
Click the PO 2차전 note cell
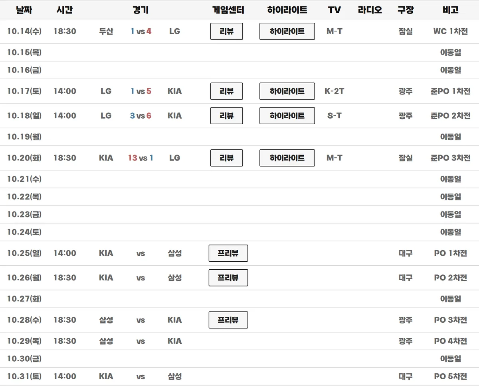tap(451, 278)
